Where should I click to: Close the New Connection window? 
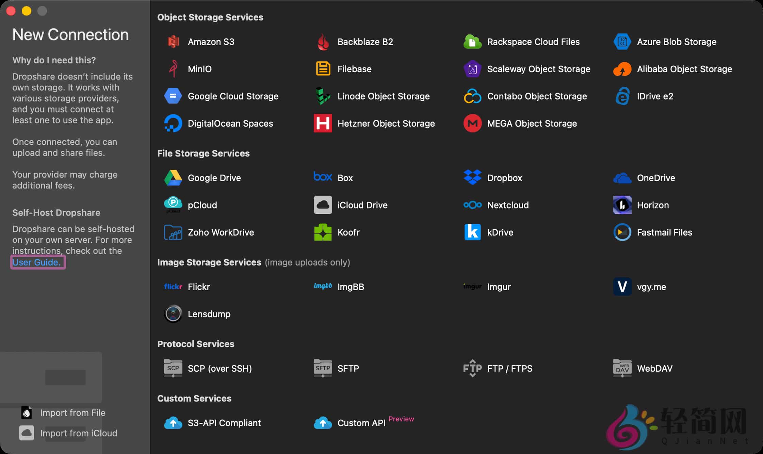click(x=11, y=11)
